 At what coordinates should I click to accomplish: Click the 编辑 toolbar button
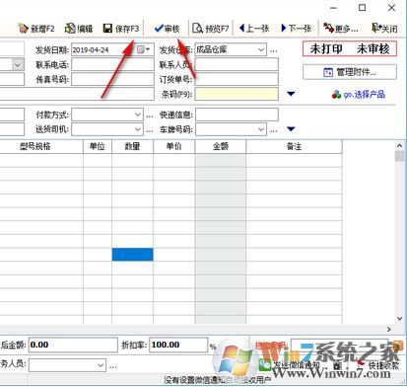pyautogui.click(x=79, y=29)
